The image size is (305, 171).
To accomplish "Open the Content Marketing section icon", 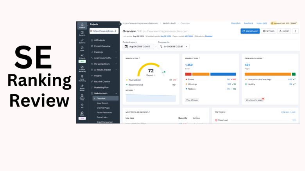I will click(x=82, y=69).
